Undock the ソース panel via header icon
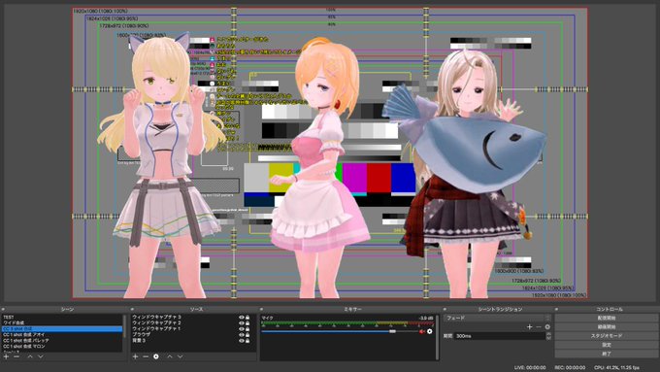This screenshot has width=660, height=372. (x=132, y=310)
